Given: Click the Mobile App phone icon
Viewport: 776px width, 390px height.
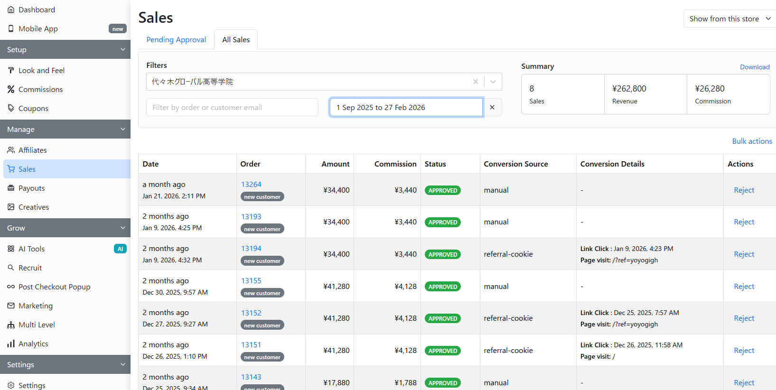Looking at the screenshot, I should coord(11,28).
